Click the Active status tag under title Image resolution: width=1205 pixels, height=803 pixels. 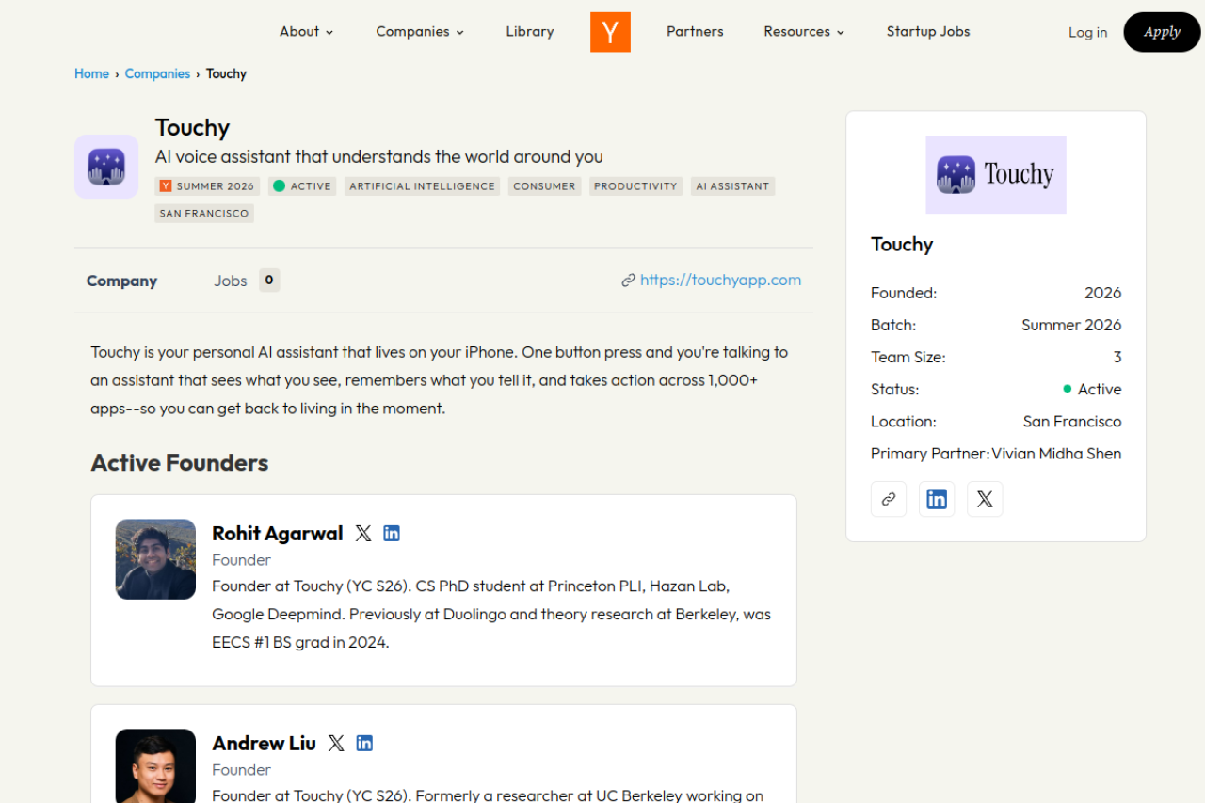302,186
